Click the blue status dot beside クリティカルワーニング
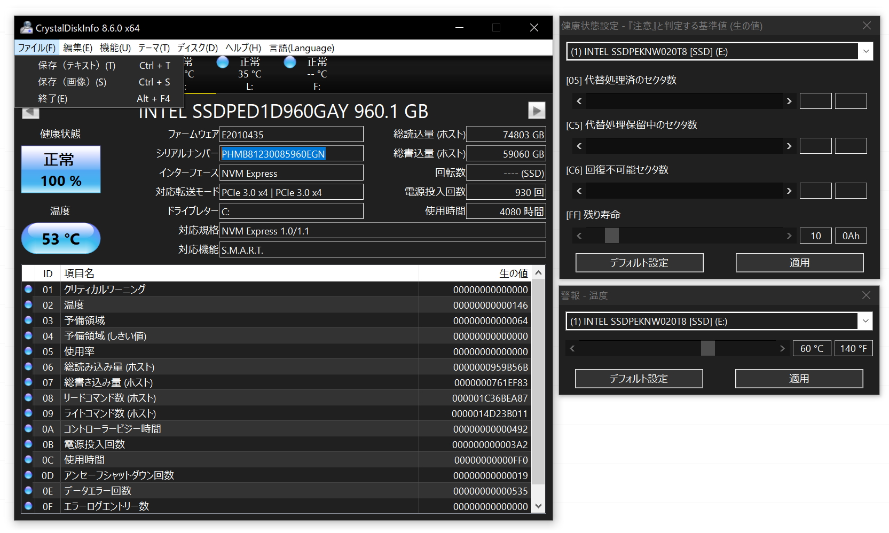This screenshot has height=533, width=889. pos(28,289)
